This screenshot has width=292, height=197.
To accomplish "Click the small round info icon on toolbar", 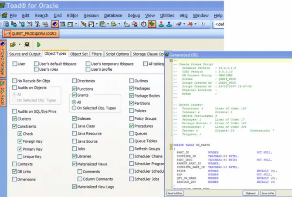I will tap(203, 24).
